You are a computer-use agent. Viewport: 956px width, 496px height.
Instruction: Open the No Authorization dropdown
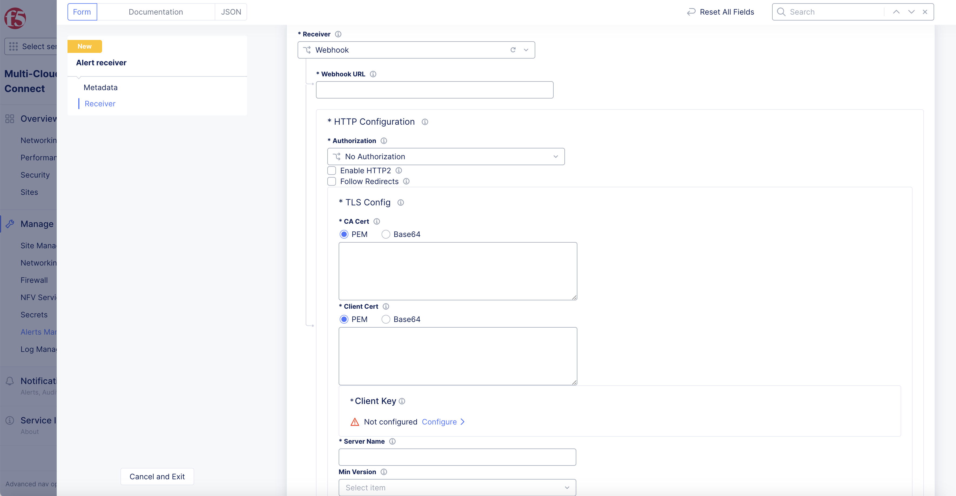pyautogui.click(x=446, y=157)
